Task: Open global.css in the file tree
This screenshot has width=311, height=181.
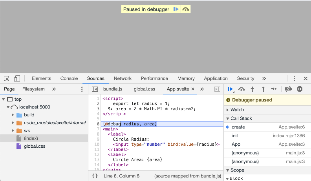Action: click(34, 146)
